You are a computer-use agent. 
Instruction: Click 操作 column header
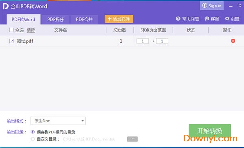coord(227,30)
